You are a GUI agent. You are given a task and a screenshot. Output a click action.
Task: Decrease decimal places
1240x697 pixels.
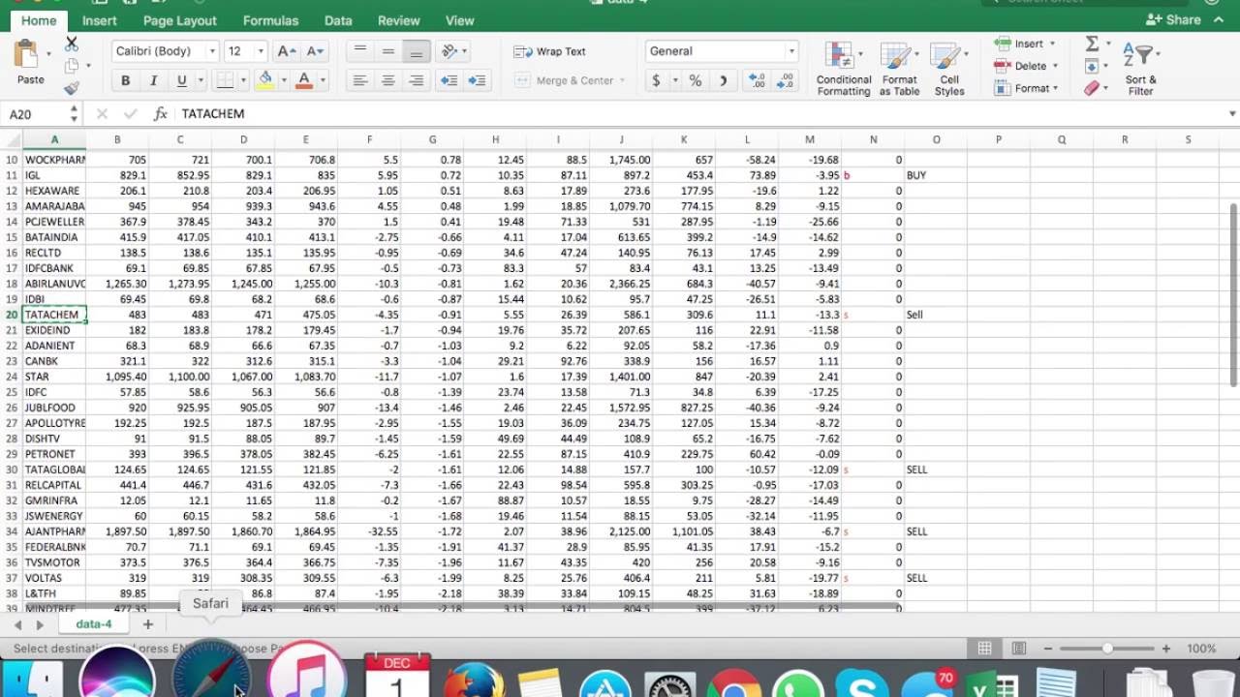click(786, 80)
